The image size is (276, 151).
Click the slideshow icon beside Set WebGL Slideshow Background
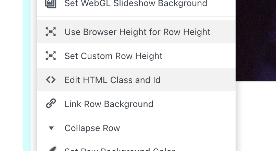(x=51, y=4)
